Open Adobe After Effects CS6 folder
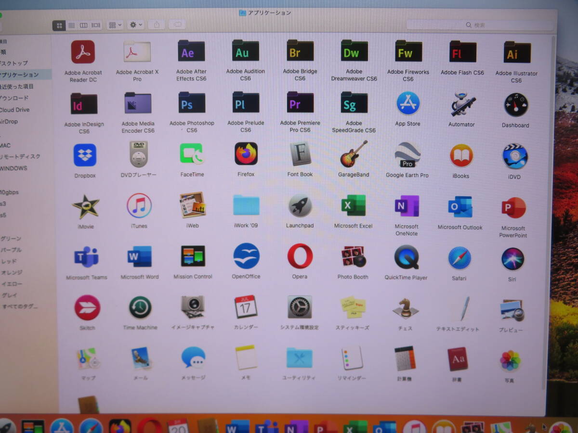Screen dimensions: 578x433 coord(191,51)
